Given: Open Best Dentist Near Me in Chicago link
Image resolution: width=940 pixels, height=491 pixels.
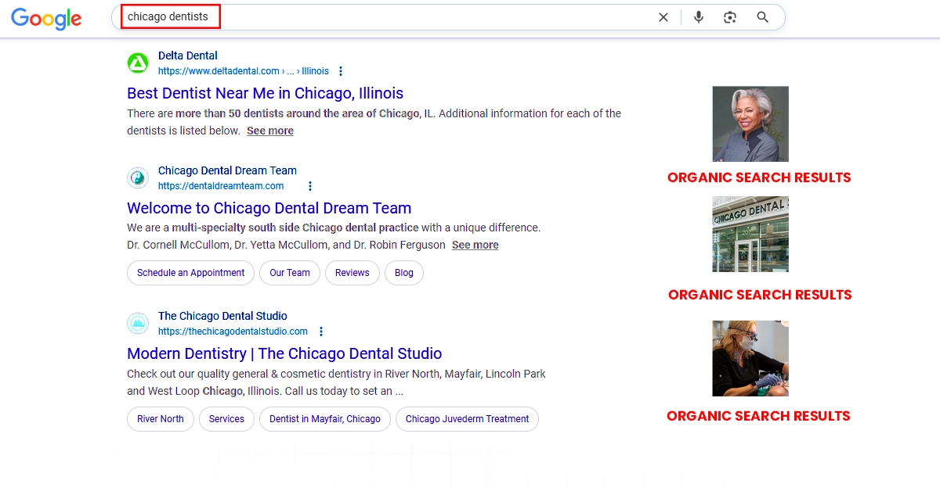Looking at the screenshot, I should [x=265, y=93].
